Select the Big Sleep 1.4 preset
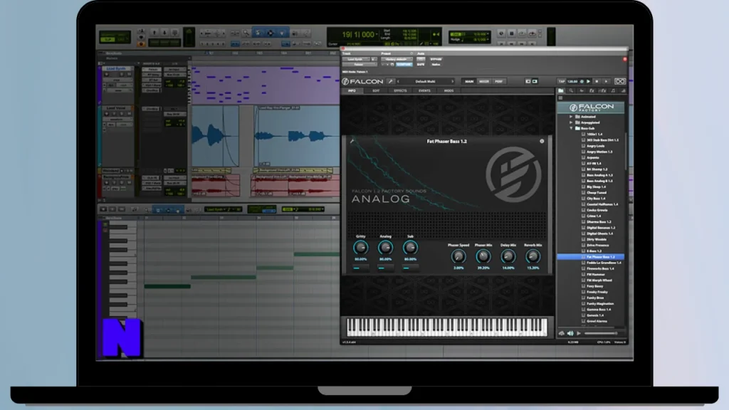Image resolution: width=729 pixels, height=410 pixels. tap(597, 187)
